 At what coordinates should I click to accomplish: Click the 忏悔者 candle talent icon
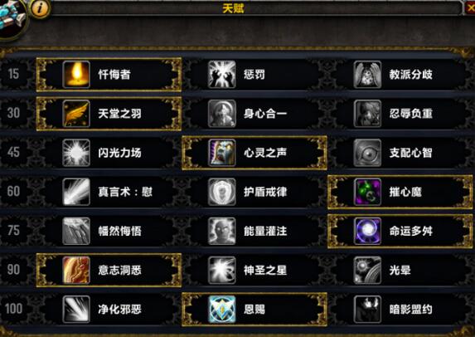coord(76,75)
